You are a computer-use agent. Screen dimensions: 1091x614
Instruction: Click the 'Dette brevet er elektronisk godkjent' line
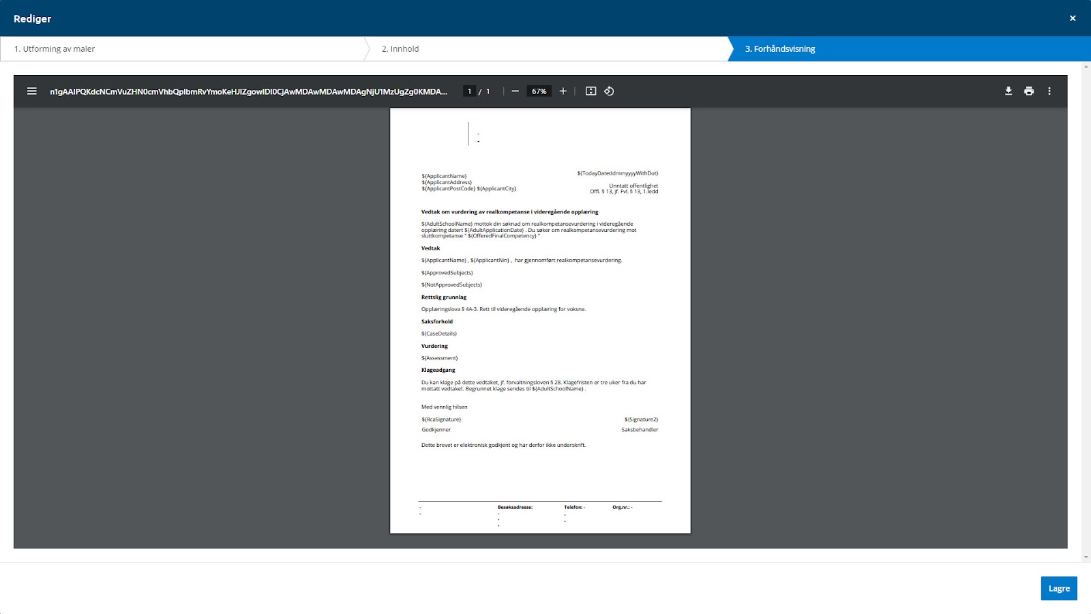503,445
